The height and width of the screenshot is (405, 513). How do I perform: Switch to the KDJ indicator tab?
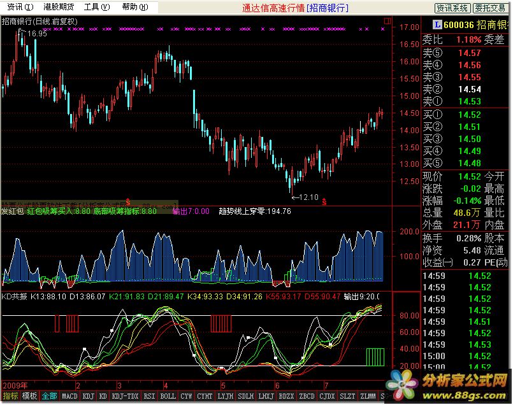pyautogui.click(x=89, y=396)
